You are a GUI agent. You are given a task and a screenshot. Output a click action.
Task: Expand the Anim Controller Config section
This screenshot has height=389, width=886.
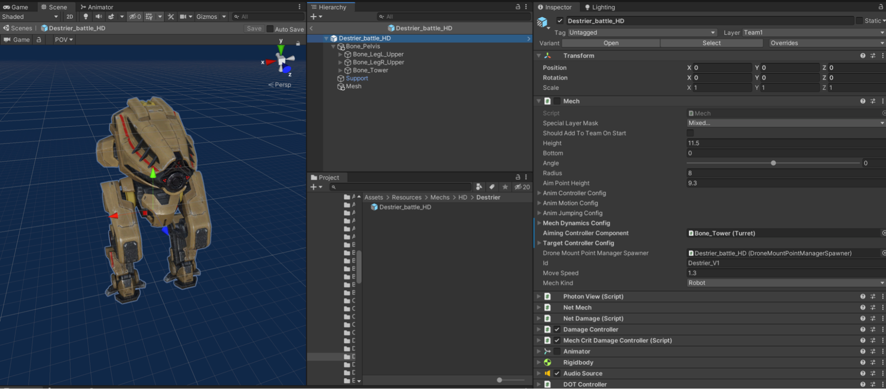click(539, 193)
